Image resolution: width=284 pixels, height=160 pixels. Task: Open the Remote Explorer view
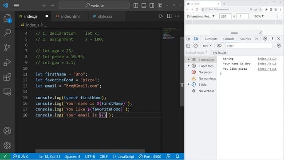(7, 92)
